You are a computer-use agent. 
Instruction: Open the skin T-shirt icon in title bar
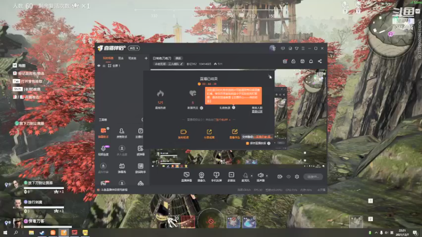(x=296, y=48)
